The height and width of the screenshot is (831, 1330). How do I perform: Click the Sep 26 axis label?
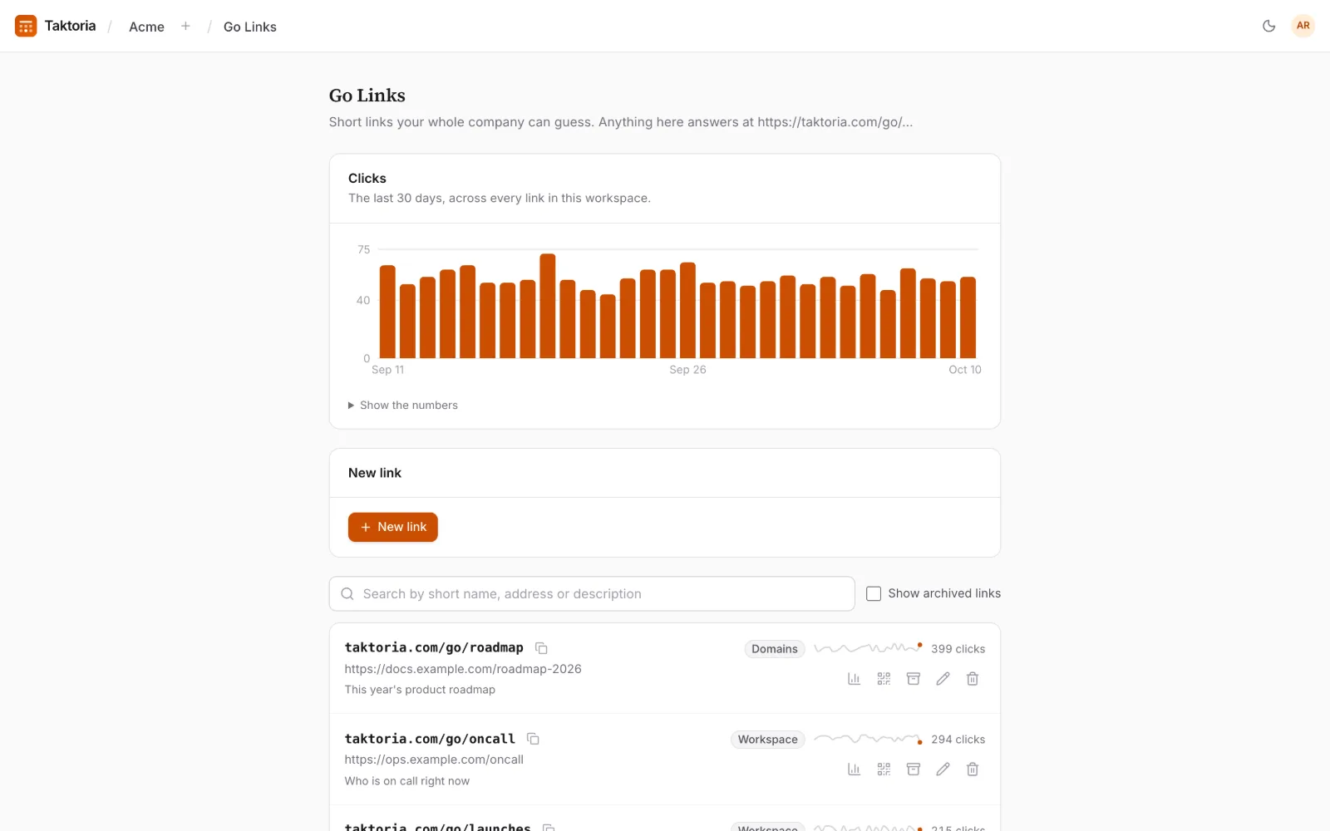click(687, 370)
